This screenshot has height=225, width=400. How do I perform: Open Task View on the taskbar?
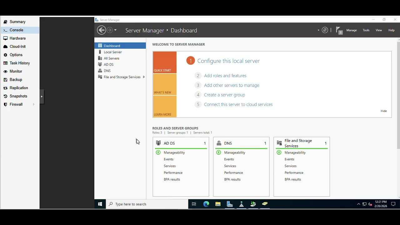coord(194,204)
